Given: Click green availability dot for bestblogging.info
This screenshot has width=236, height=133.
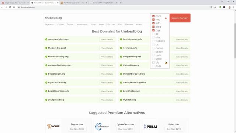Looking at the screenshot, I should pyautogui.click(x=121, y=40).
